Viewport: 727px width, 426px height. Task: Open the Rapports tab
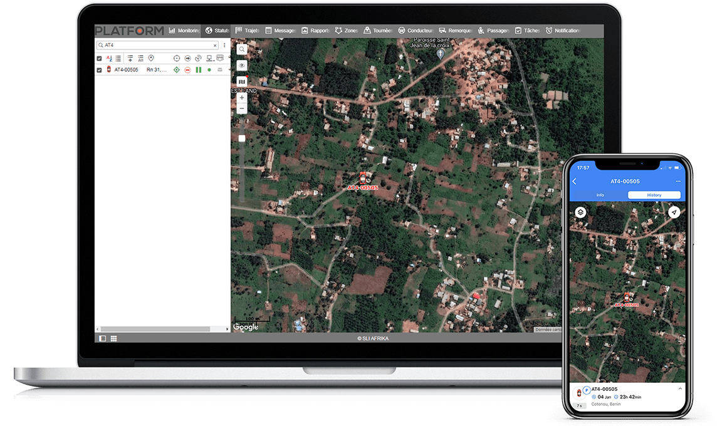315,31
